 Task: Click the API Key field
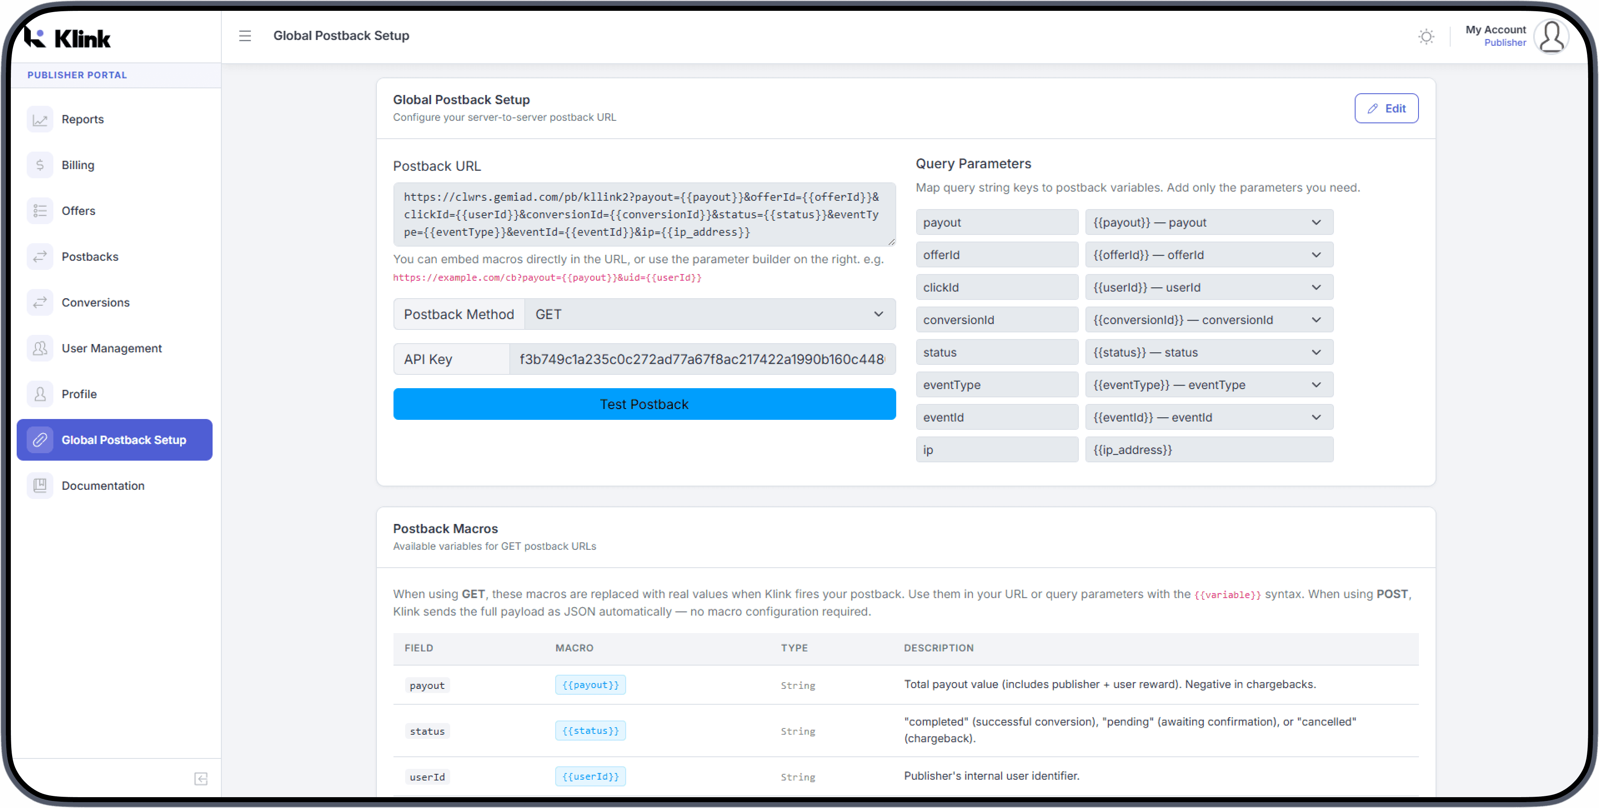[x=702, y=360]
